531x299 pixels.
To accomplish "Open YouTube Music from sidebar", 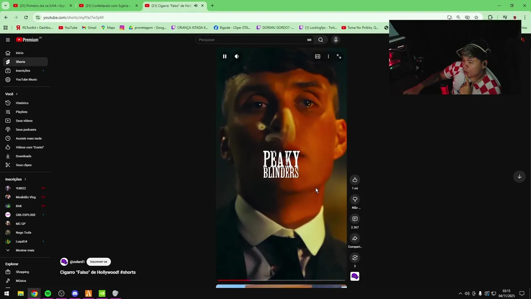I will tap(25, 79).
